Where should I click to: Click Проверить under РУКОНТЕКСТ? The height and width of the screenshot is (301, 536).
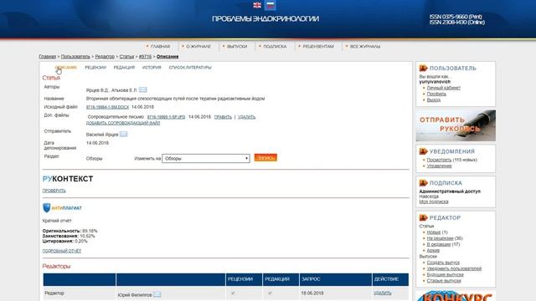pyautogui.click(x=54, y=191)
